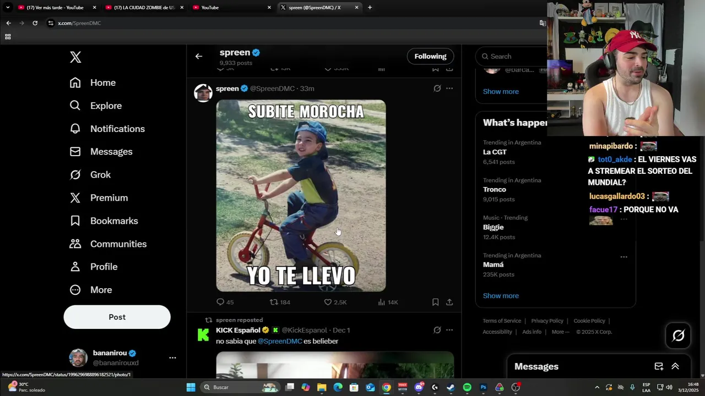Open more options on KICK Español post
Screen dimensions: 705x396
coord(449,330)
